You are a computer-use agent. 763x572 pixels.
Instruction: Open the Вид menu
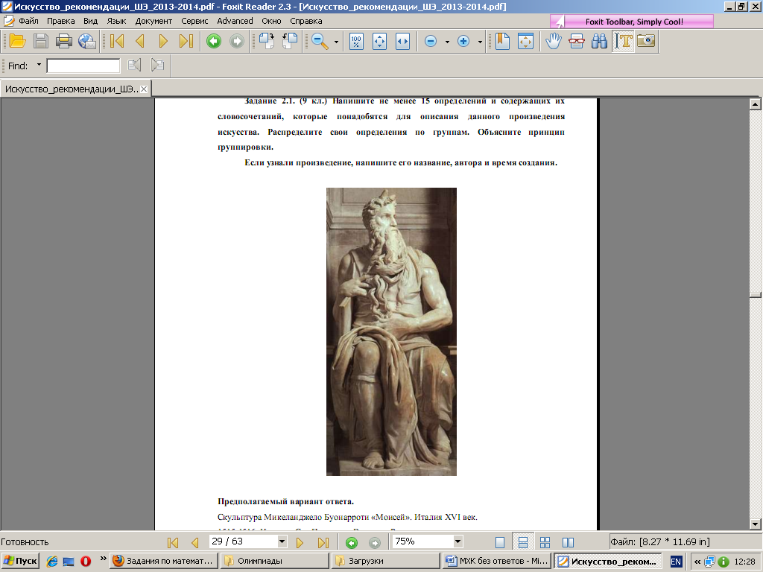tap(90, 21)
